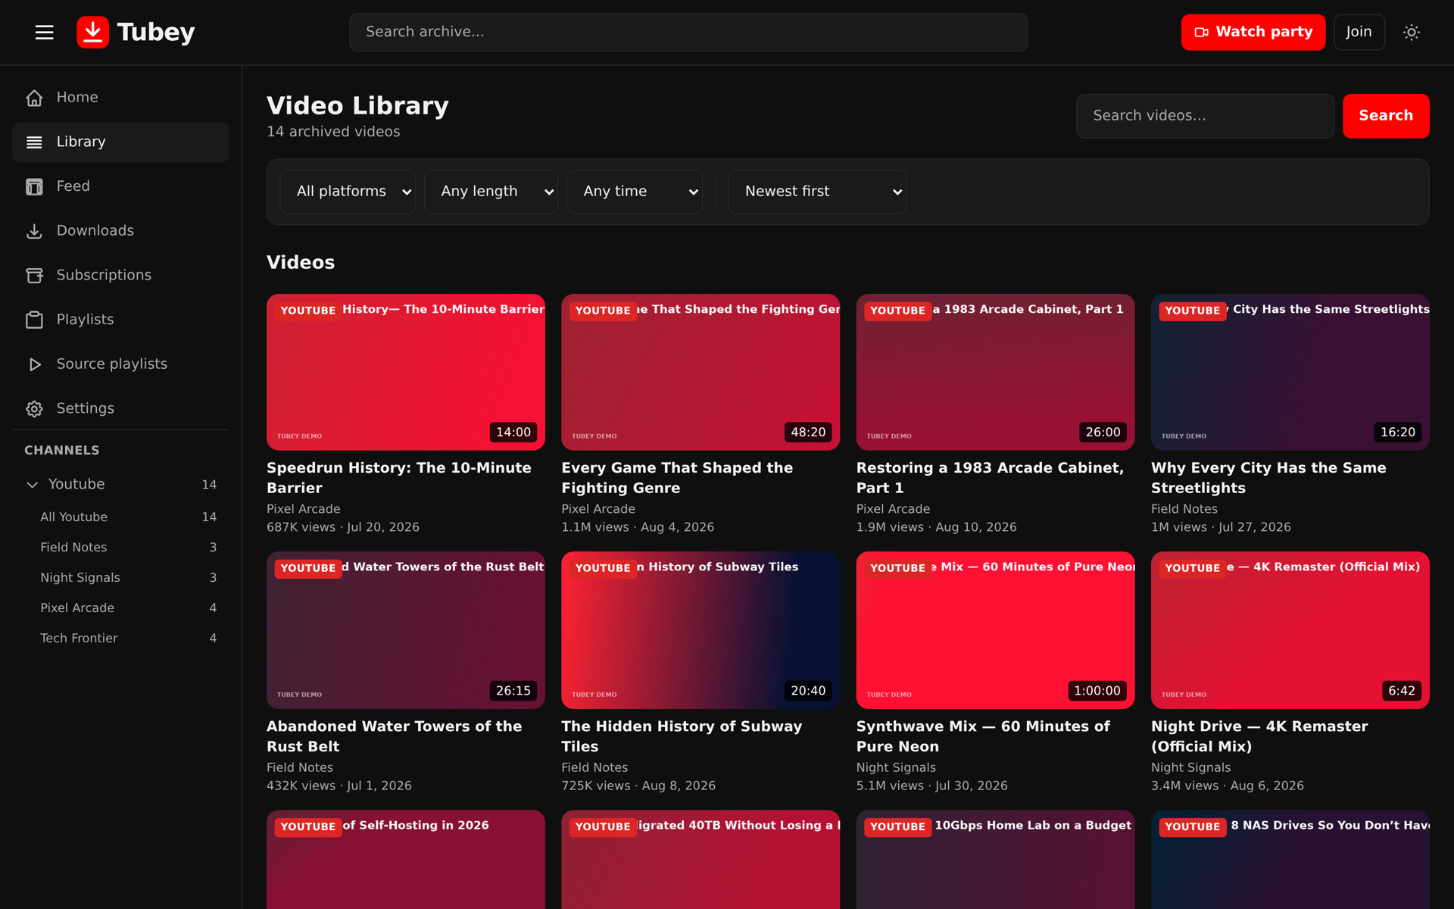This screenshot has height=909, width=1454.
Task: Click the Downloads arrow icon
Action: [34, 231]
